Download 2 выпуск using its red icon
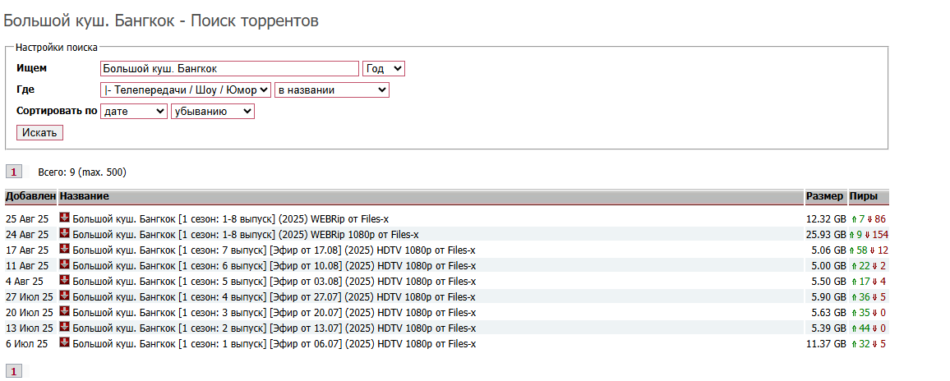 65,328
